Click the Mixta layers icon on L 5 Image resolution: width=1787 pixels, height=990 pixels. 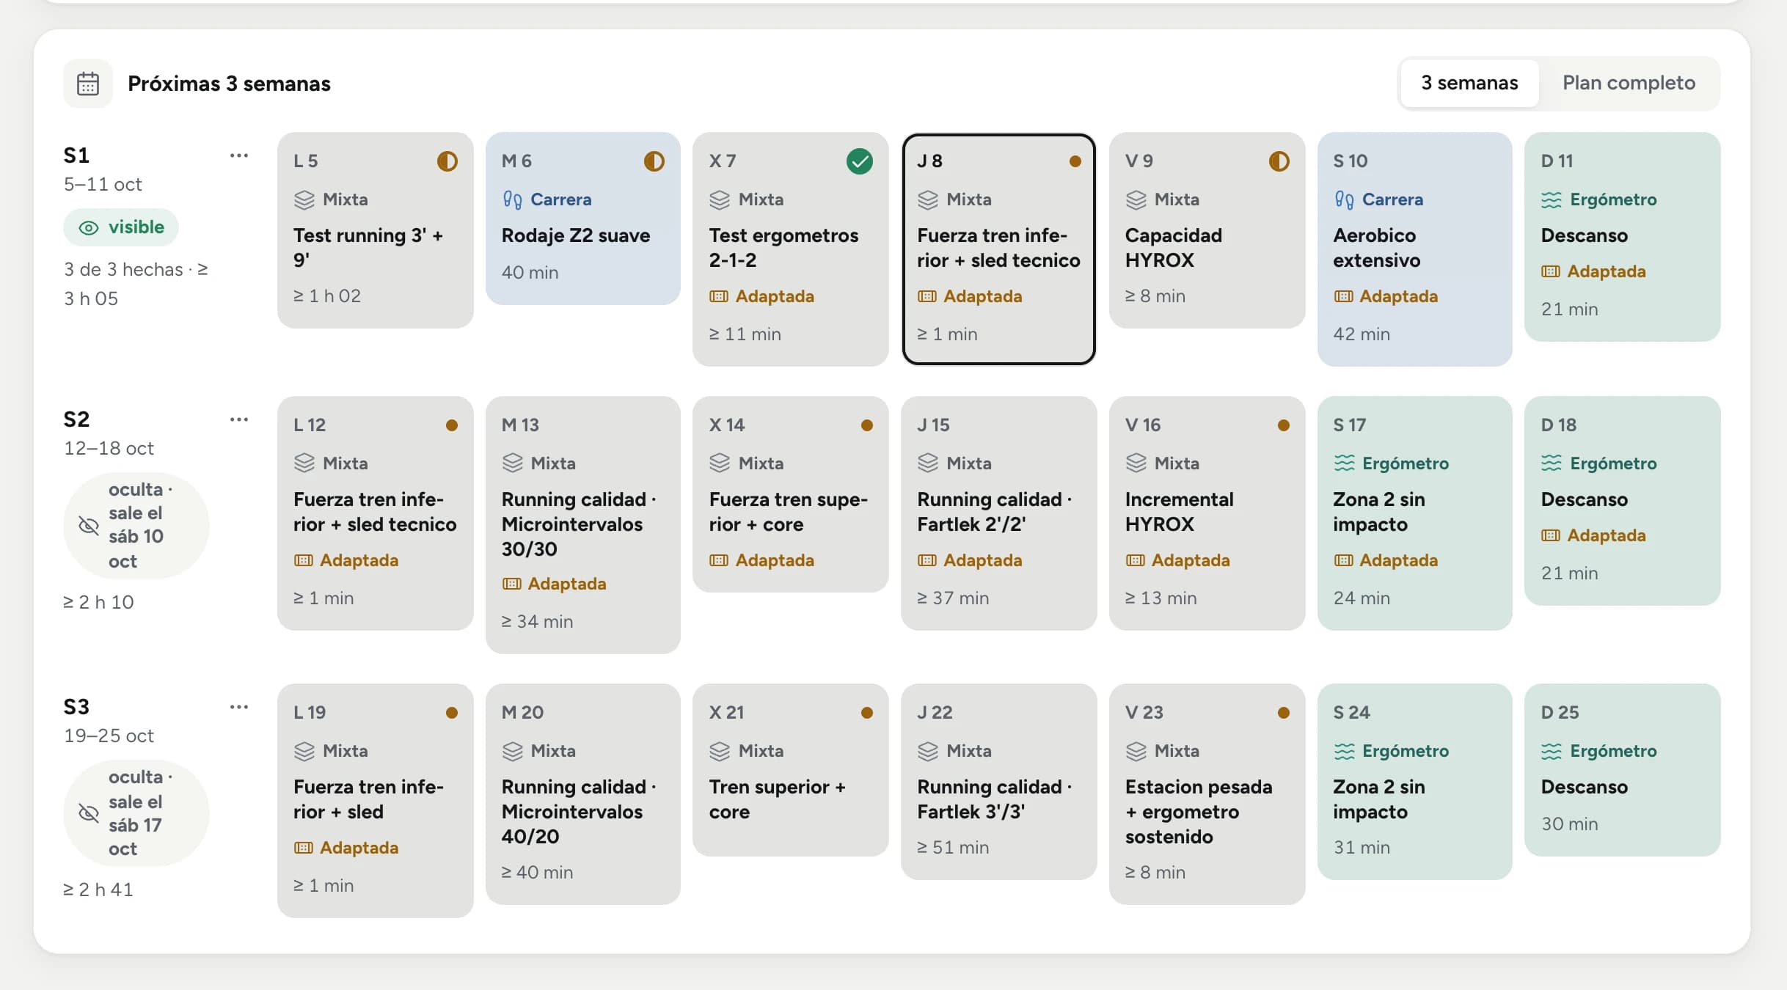(304, 199)
